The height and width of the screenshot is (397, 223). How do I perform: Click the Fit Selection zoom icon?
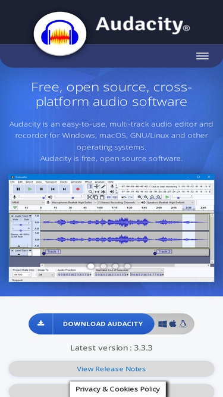click(x=152, y=197)
